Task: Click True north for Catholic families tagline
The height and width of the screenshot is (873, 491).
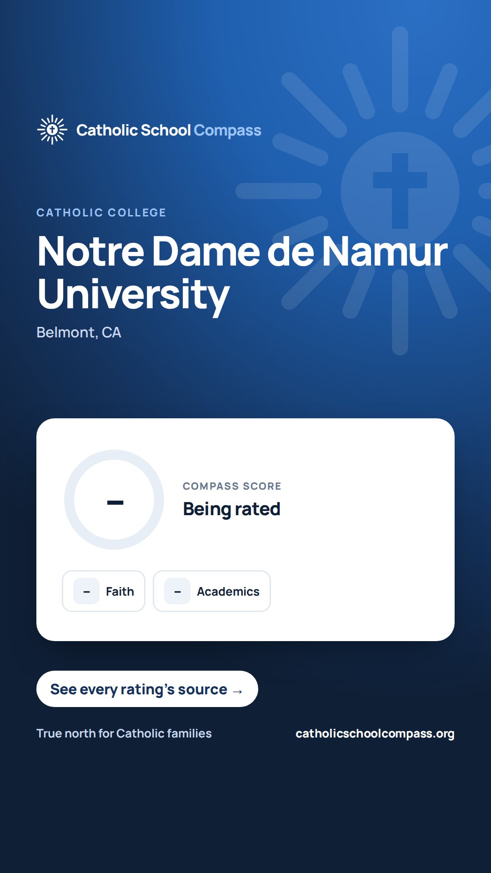Action: 124,733
